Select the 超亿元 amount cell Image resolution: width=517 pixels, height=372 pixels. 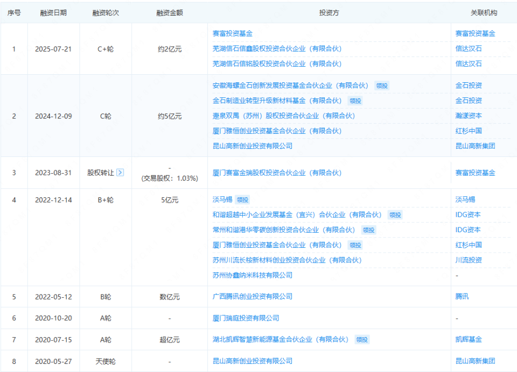click(170, 340)
